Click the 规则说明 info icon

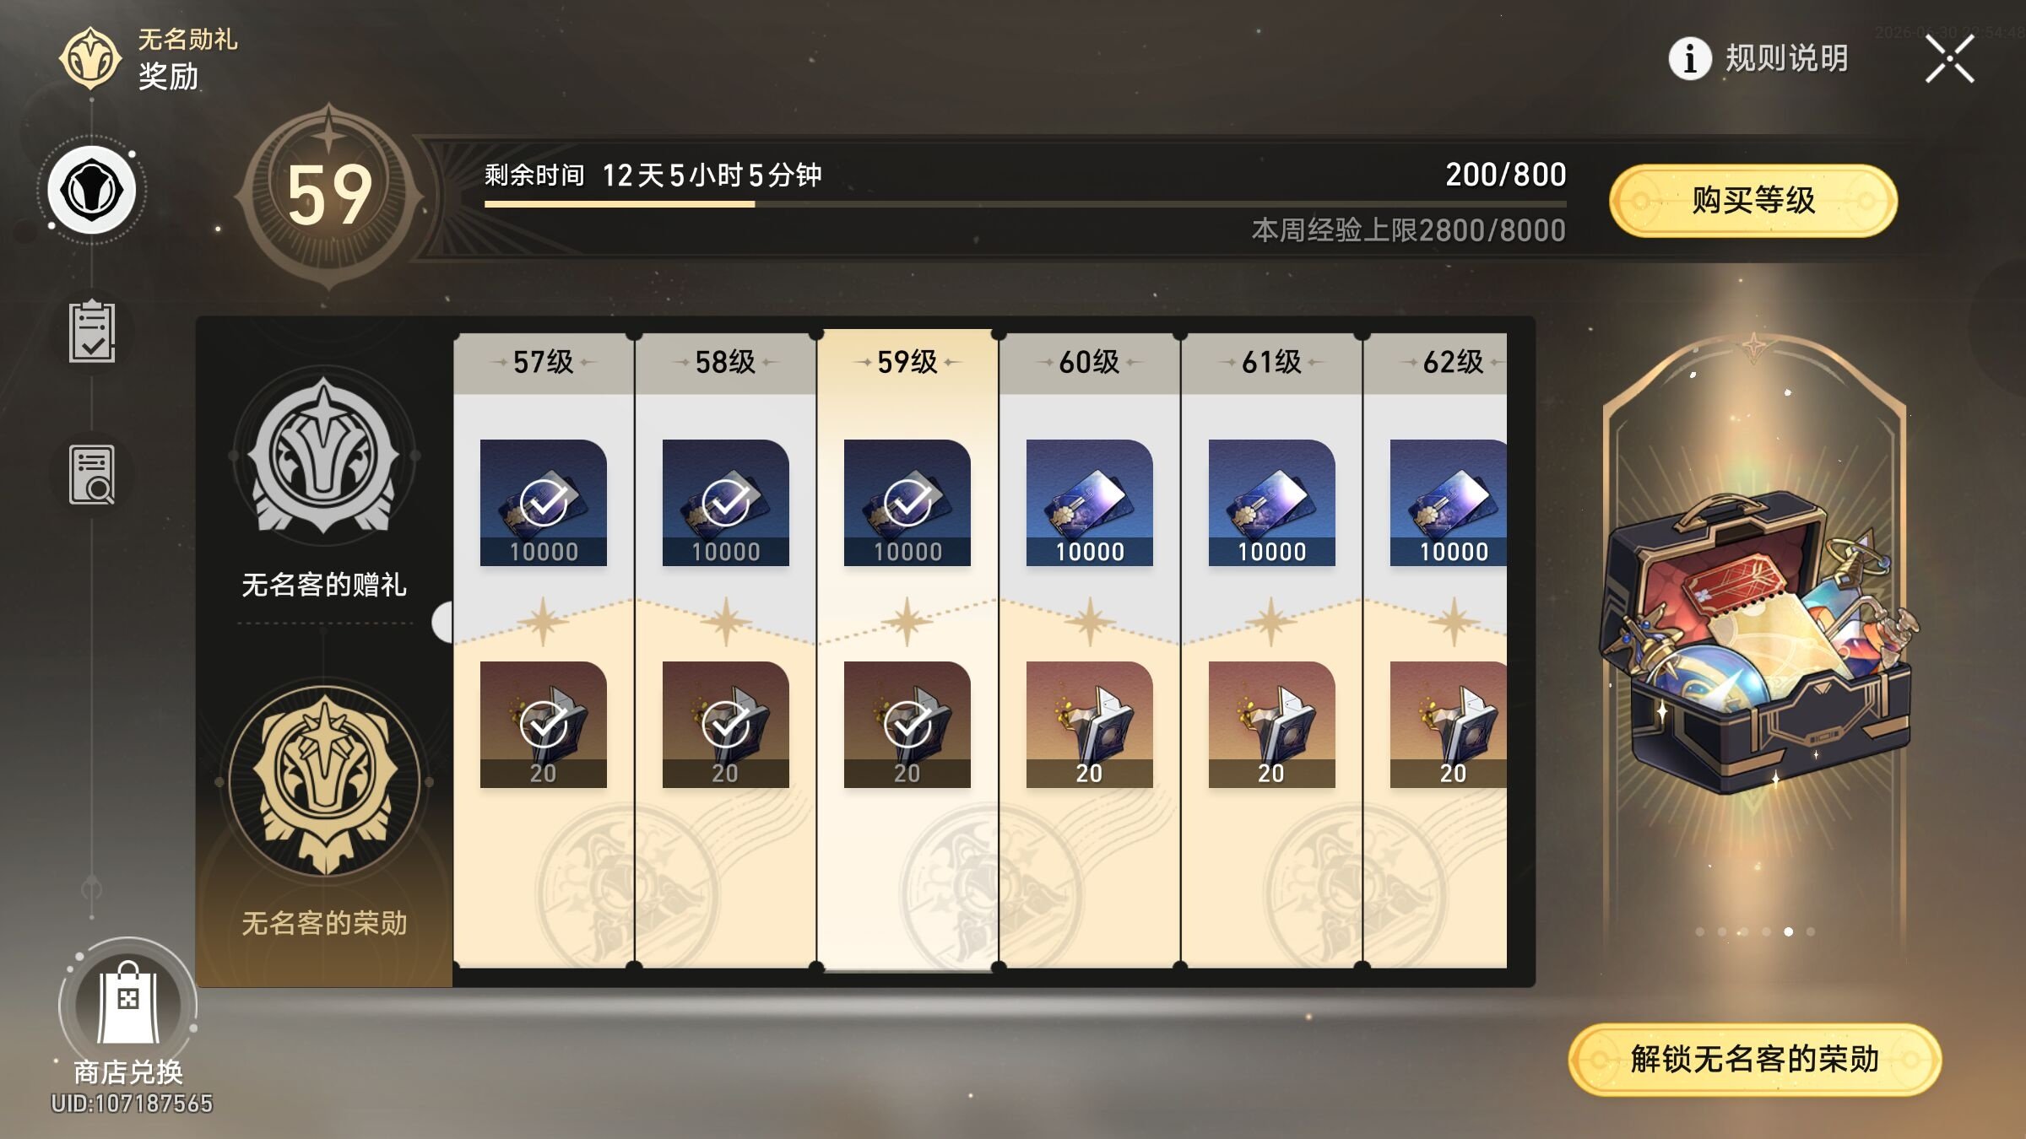(1690, 58)
